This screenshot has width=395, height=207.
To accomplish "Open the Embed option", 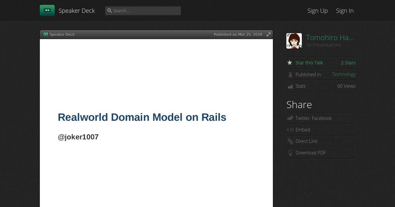I will coord(303,130).
